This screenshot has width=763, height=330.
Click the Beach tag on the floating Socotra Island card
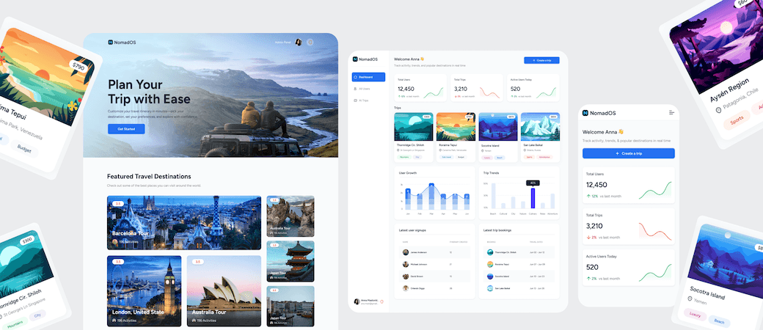tap(719, 320)
